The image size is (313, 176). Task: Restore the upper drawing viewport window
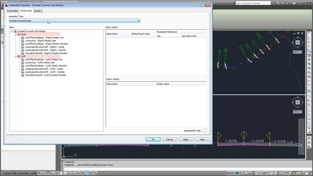point(298,34)
